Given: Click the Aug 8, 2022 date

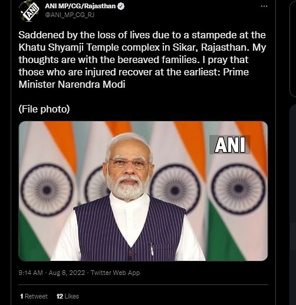Looking at the screenshot, I should click(x=67, y=273).
